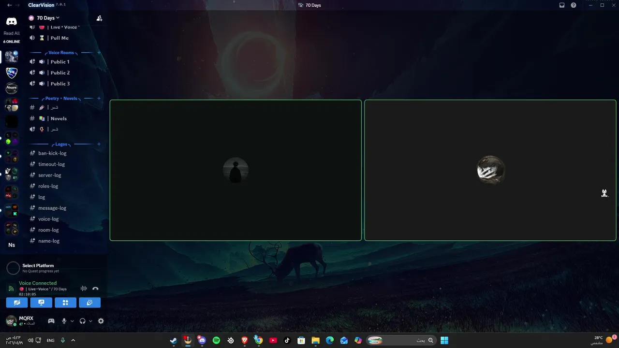Open Brave browser from the taskbar
619x348 pixels.
(245, 340)
